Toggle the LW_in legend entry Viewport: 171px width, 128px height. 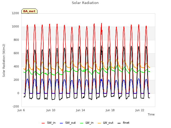pos(87,123)
